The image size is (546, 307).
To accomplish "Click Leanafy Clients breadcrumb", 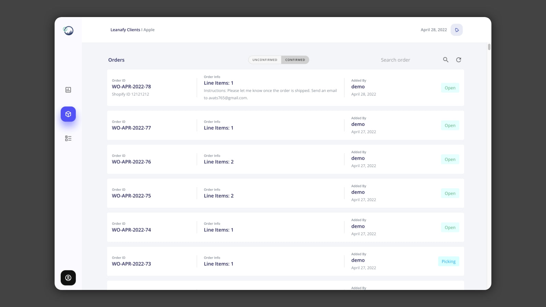I will [x=125, y=30].
